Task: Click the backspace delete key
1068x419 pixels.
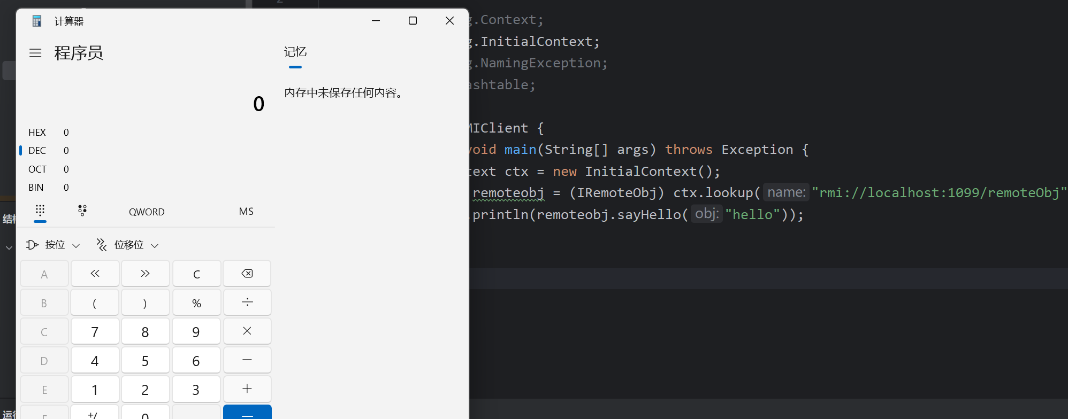Action: click(x=247, y=274)
